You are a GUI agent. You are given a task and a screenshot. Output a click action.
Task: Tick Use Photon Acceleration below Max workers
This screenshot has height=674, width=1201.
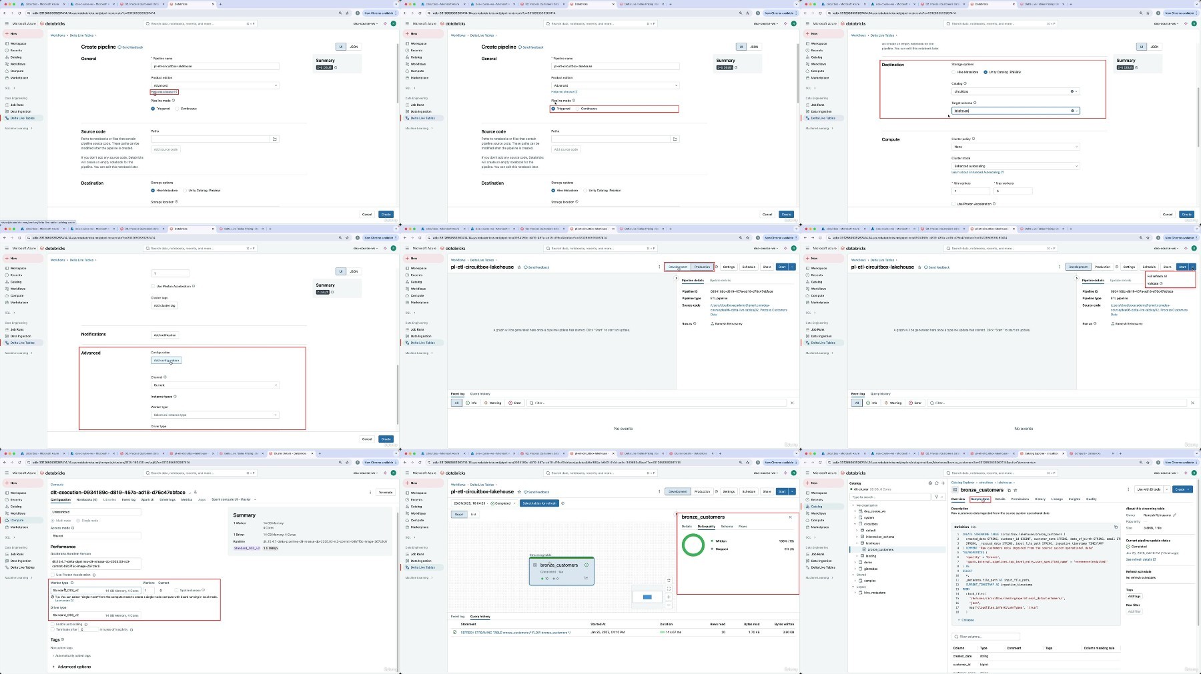[953, 204]
